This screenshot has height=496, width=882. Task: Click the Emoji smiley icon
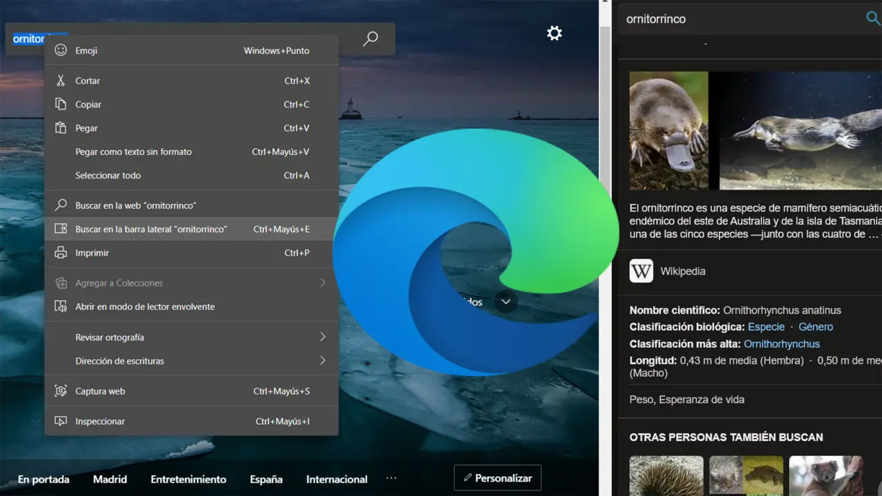pos(61,50)
